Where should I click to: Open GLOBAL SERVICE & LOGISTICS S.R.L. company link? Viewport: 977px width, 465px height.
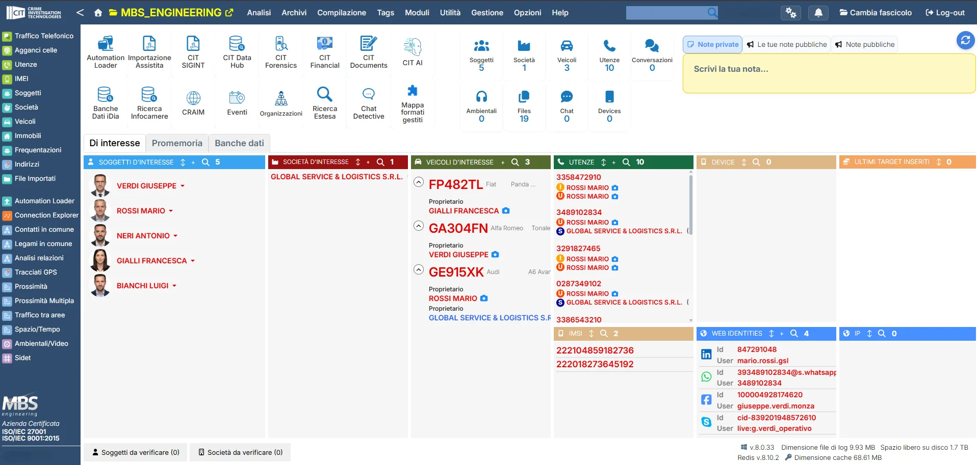click(x=337, y=177)
